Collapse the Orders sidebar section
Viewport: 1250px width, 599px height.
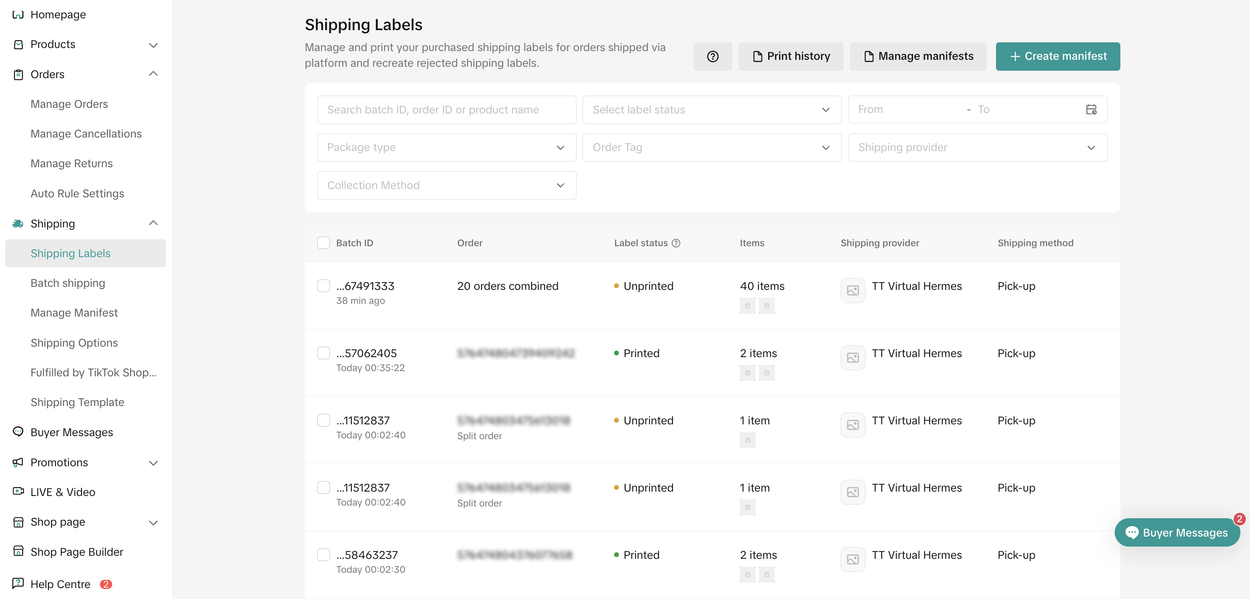pyautogui.click(x=153, y=74)
